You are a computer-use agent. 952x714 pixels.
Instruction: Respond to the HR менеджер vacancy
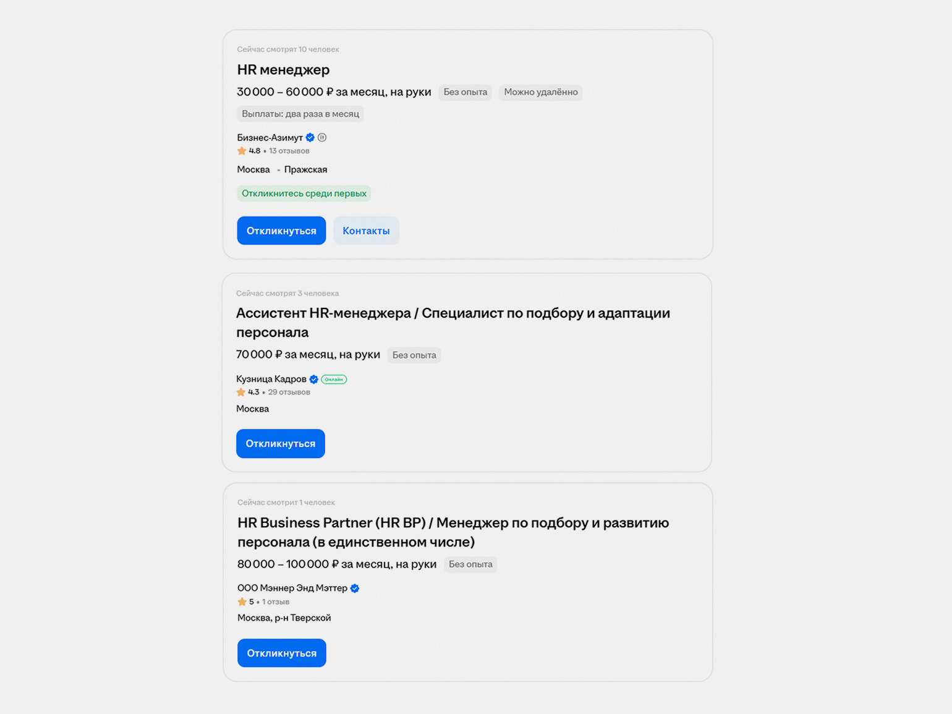pos(281,231)
